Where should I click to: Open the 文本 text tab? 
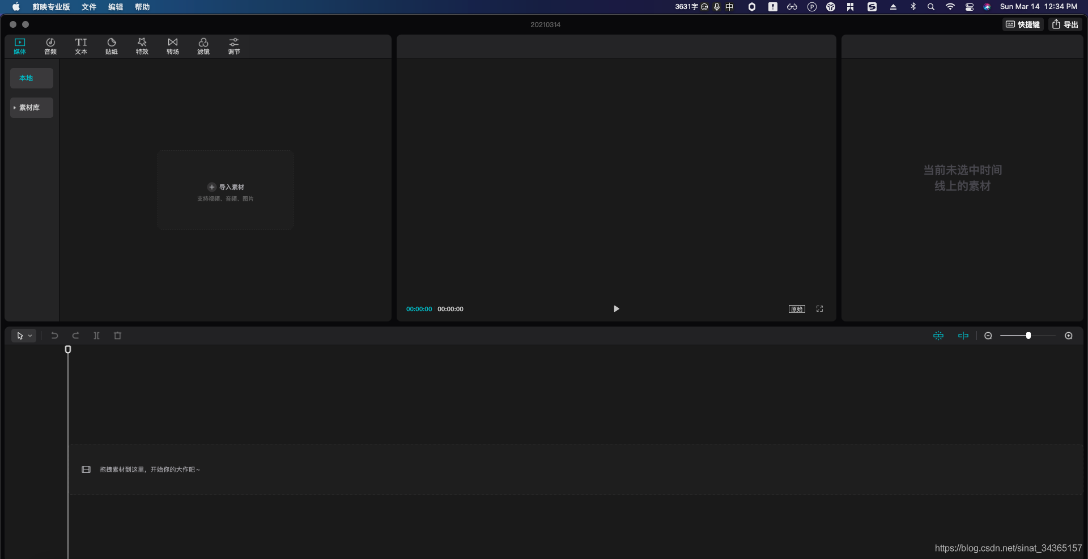81,46
